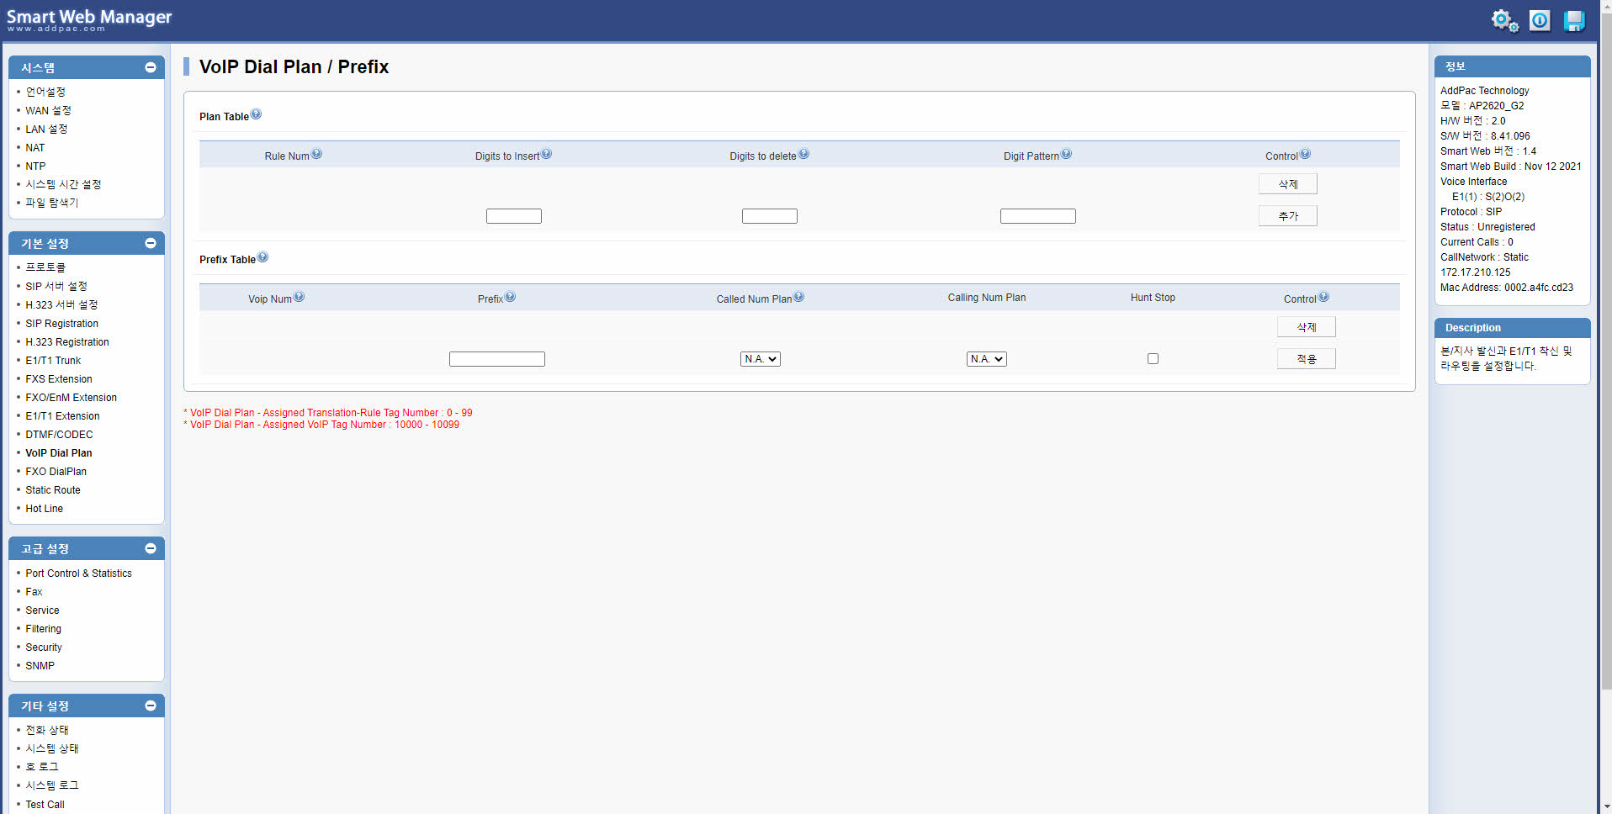This screenshot has width=1612, height=814.
Task: Click help icon beside Rule Num header
Action: coord(316,154)
